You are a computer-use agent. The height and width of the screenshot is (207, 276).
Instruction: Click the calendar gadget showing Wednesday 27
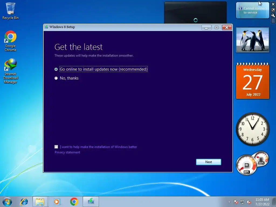[253, 81]
